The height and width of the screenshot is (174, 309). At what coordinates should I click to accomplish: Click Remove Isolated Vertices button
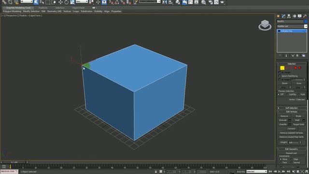coord(291,133)
